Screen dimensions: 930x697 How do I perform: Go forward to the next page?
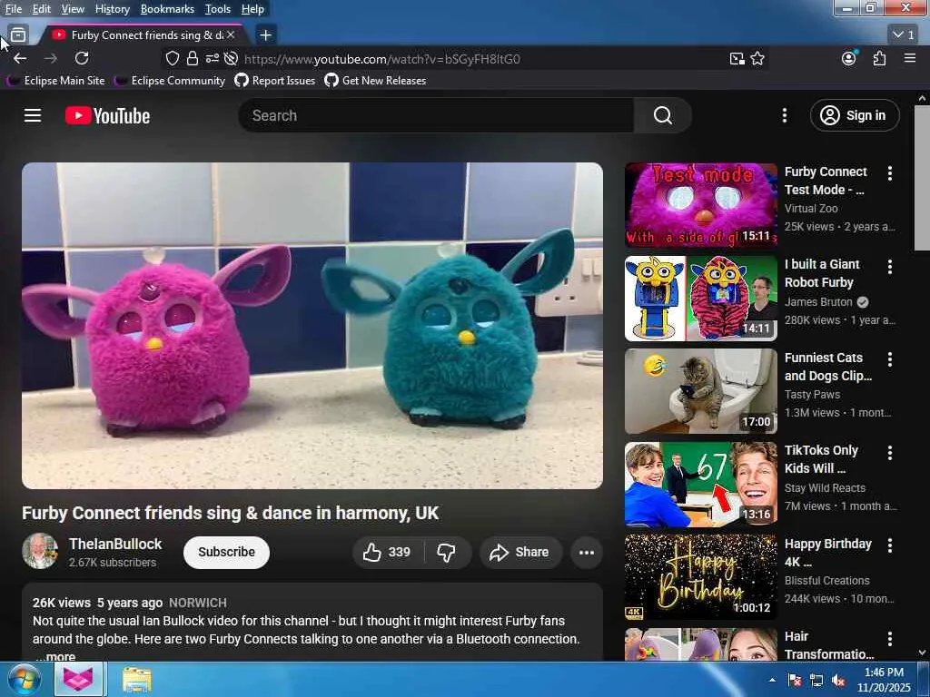click(x=51, y=58)
